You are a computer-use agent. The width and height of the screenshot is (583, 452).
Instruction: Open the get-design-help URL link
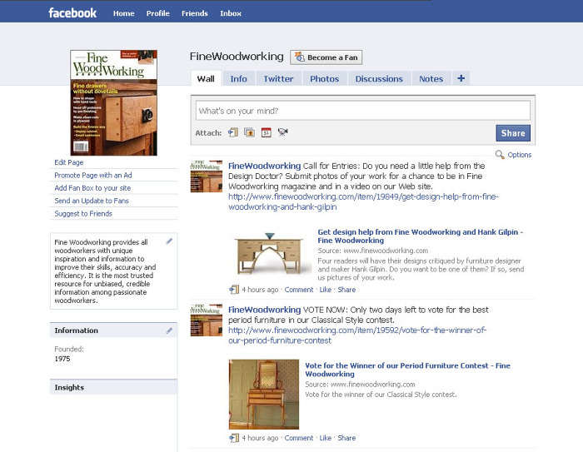363,201
